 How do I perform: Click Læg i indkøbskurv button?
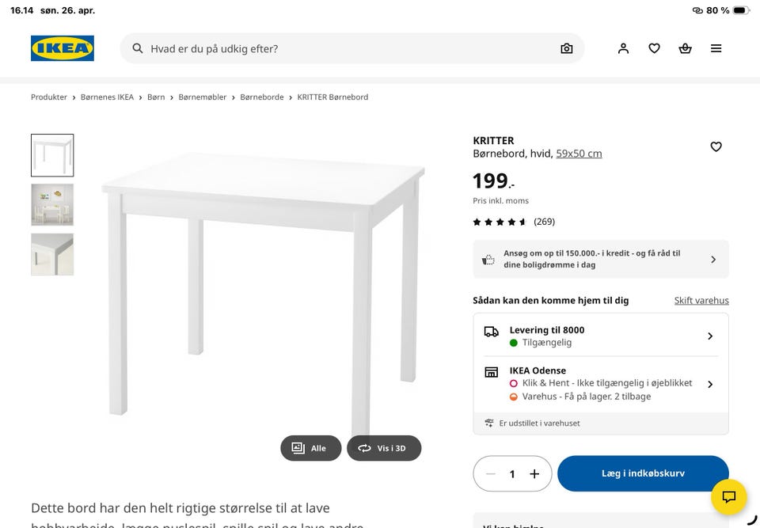[643, 473]
